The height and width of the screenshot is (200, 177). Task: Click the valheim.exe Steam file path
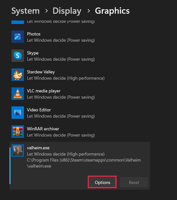[x=84, y=163]
